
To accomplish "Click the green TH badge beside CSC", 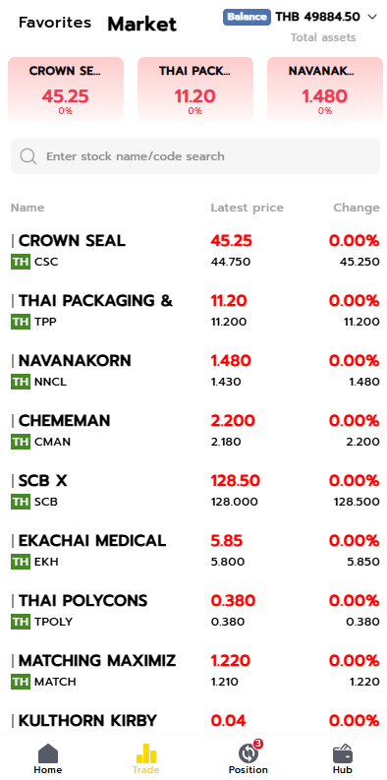I will (21, 262).
